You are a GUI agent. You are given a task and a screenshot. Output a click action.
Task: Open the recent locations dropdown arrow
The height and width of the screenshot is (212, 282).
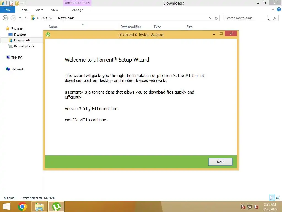tap(20, 18)
